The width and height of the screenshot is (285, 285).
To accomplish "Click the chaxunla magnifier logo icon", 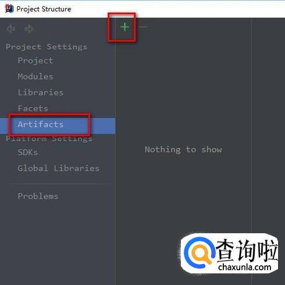I will click(199, 253).
